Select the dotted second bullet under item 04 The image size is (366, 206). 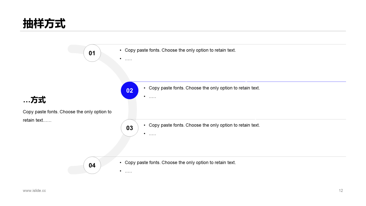point(128,171)
